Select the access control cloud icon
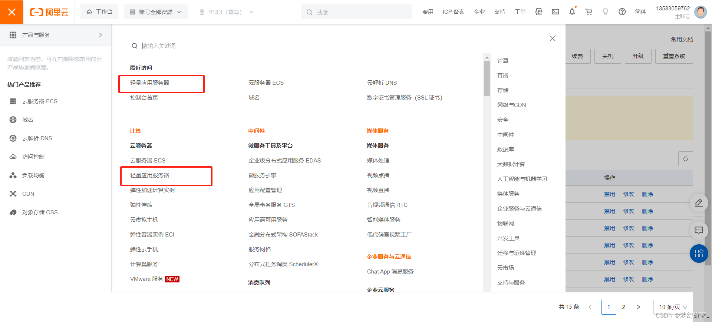Image resolution: width=712 pixels, height=322 pixels. (x=13, y=157)
